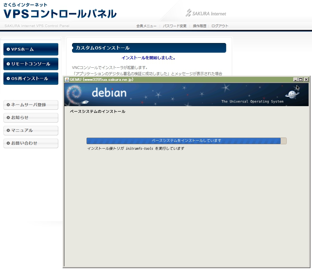Click arrow bullet icon on マニュアル button
312x269 pixels.
coord(8,131)
